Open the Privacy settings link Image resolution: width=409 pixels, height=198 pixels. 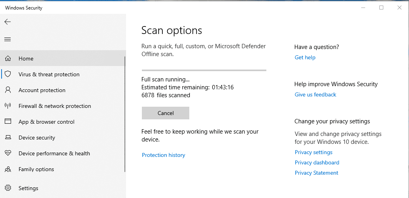[x=313, y=152]
